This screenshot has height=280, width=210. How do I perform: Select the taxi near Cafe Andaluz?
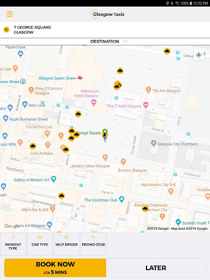coord(33,146)
